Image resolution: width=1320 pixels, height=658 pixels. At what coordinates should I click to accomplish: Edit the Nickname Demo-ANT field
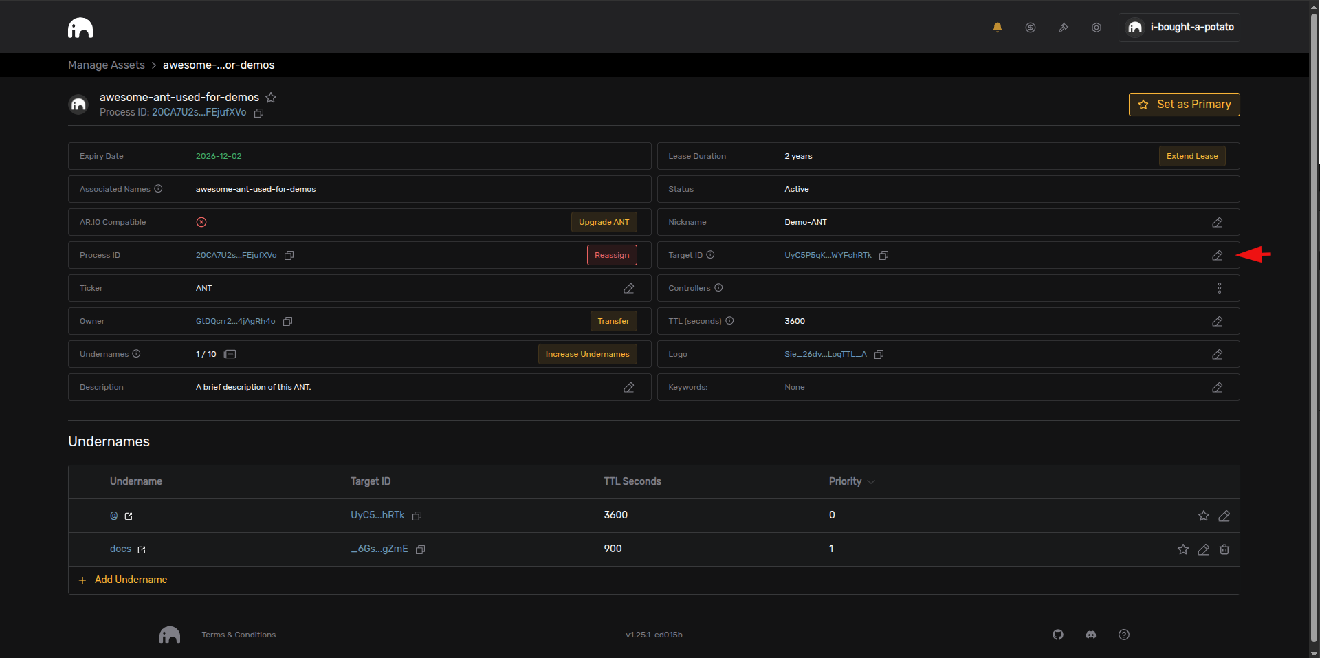click(x=1217, y=222)
